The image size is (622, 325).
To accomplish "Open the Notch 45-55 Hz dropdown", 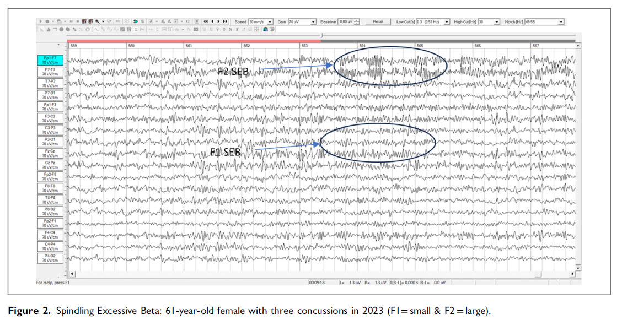I will click(x=561, y=21).
